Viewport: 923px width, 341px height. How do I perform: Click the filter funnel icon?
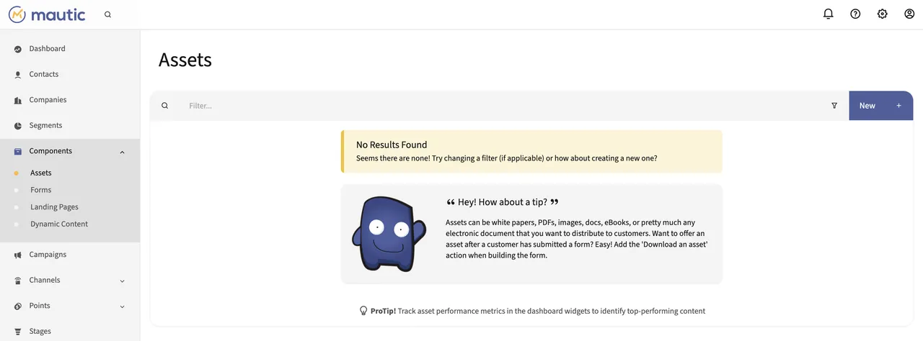834,106
